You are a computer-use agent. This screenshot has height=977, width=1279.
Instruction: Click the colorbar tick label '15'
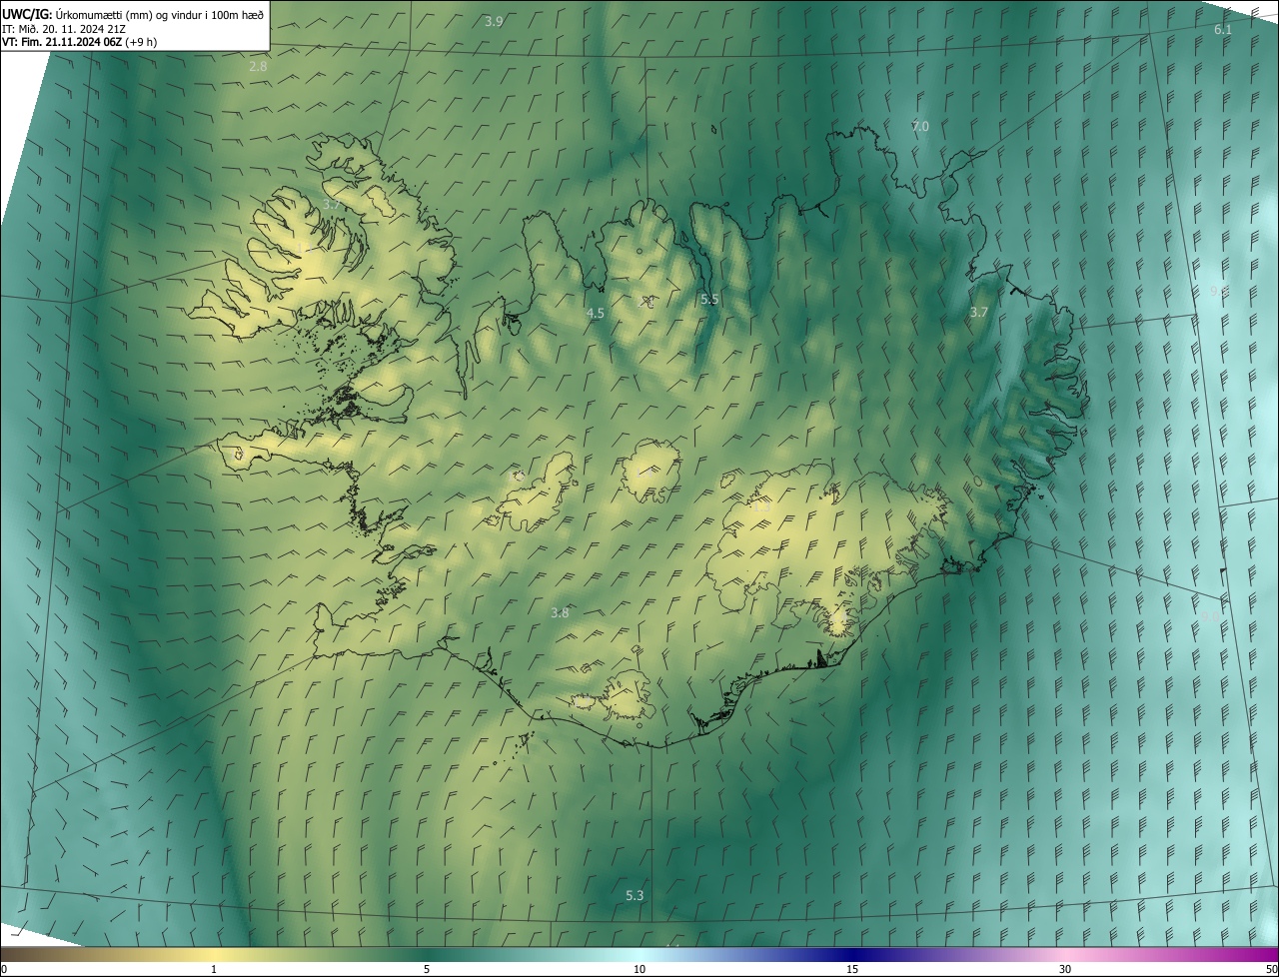(852, 969)
